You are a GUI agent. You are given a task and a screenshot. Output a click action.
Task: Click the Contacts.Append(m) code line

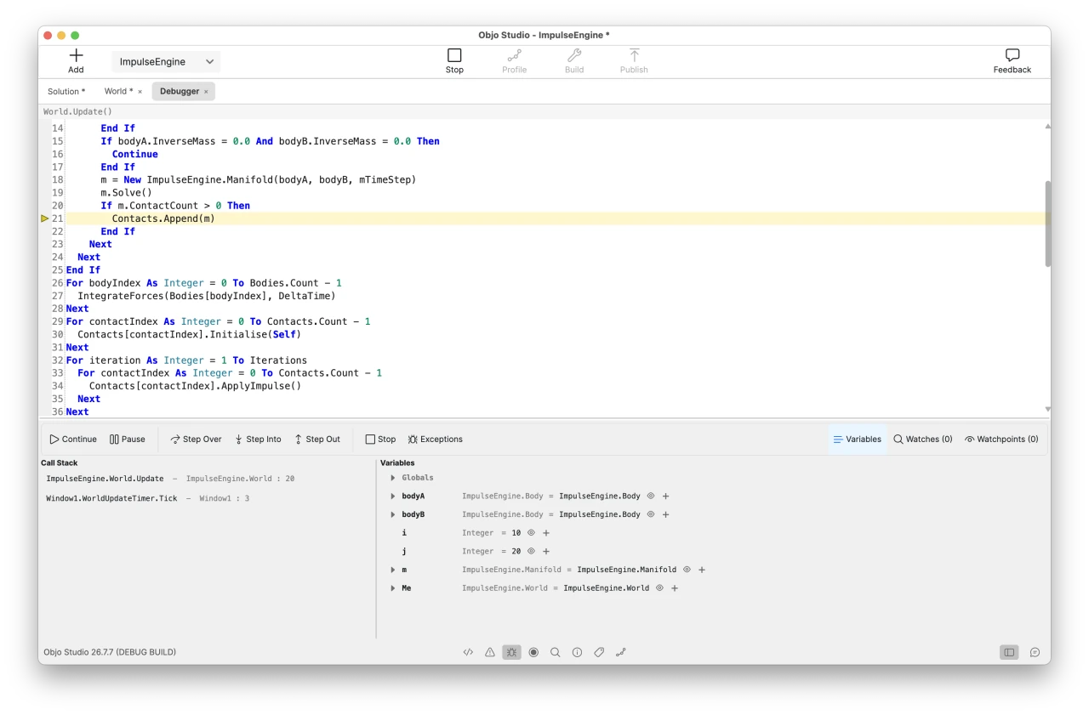point(163,218)
